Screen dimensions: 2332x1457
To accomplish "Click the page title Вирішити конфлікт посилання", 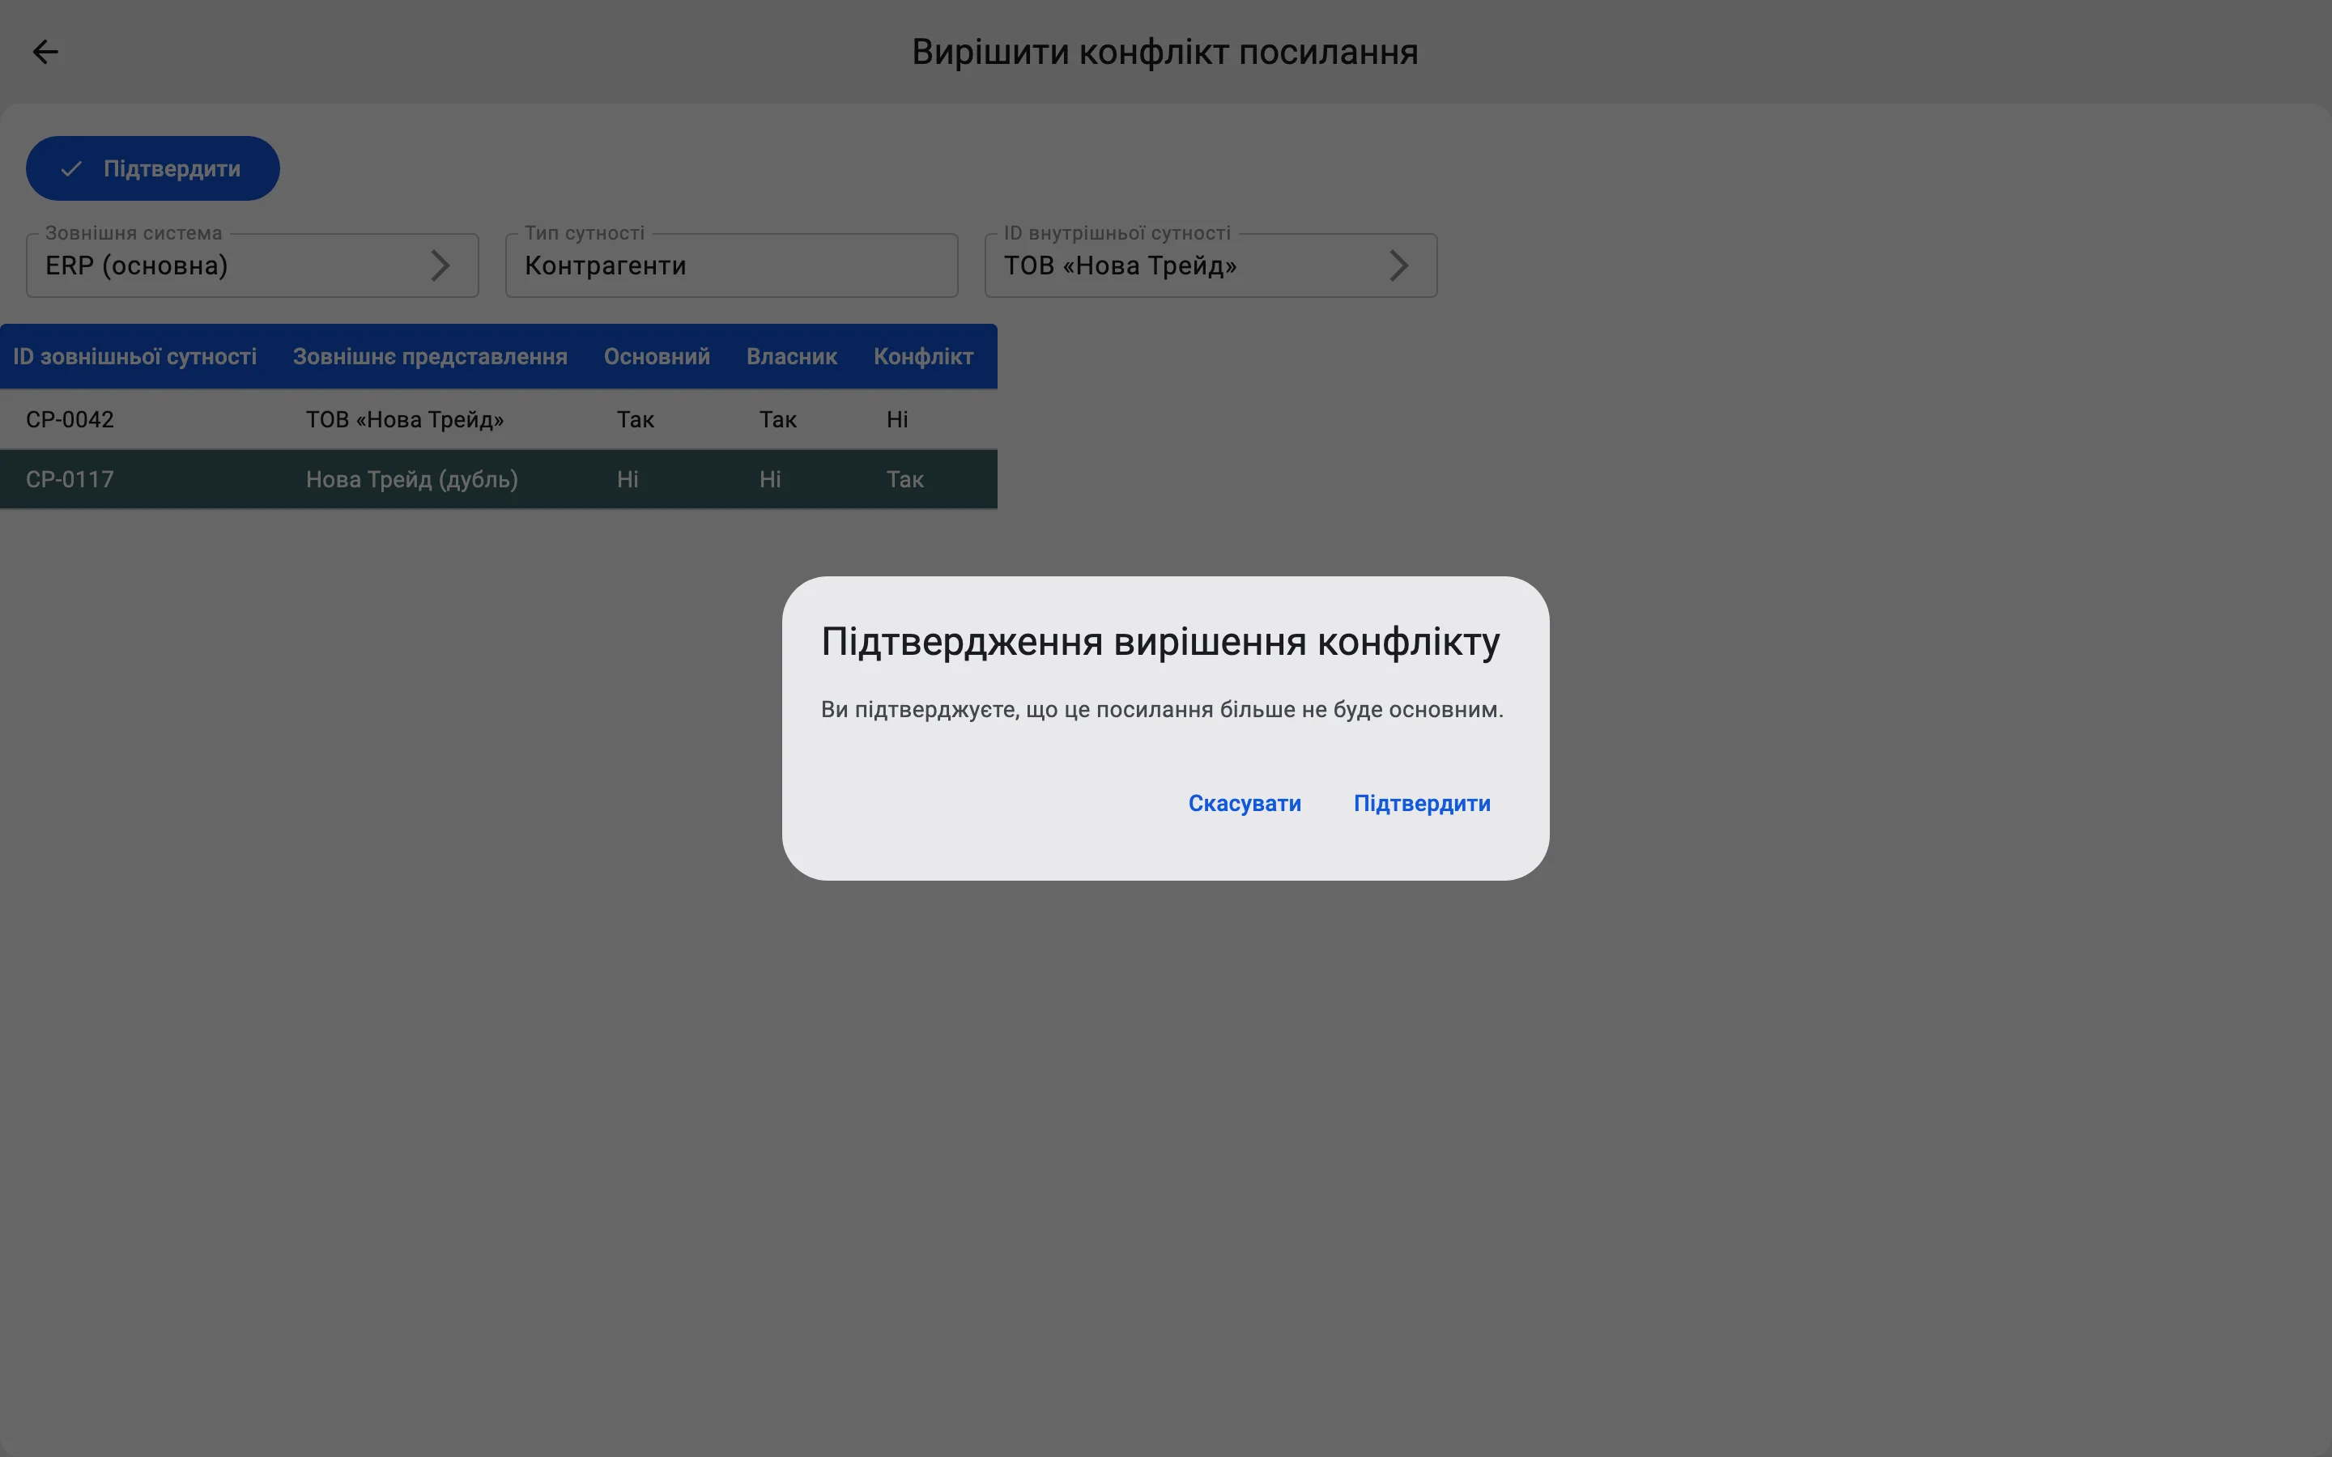I will tap(1165, 52).
